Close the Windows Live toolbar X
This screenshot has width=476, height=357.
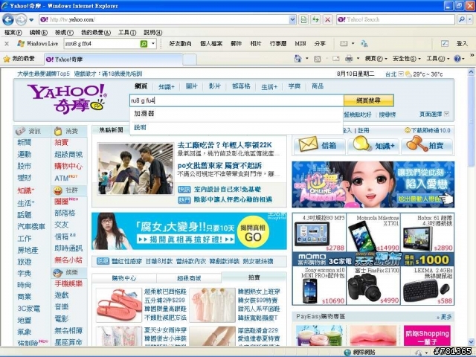[x=7, y=44]
